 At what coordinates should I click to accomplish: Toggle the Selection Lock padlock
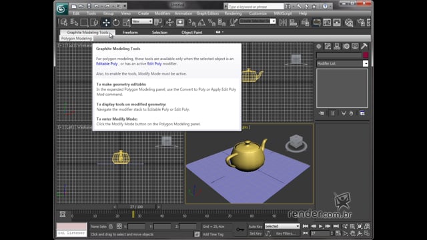pyautogui.click(x=111, y=227)
